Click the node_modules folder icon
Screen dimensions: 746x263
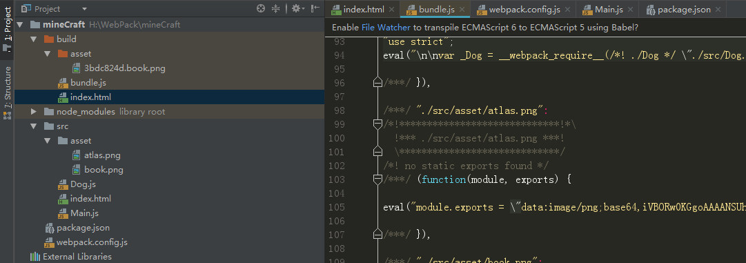coord(48,112)
